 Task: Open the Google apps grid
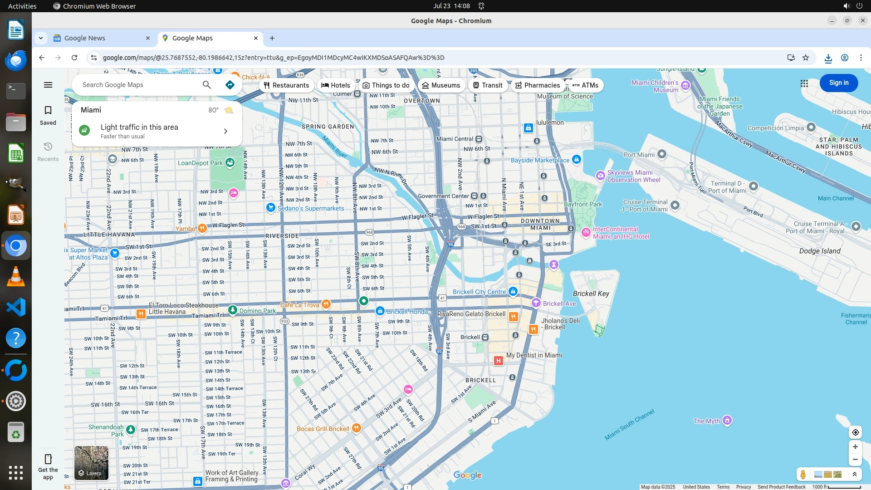coord(804,83)
